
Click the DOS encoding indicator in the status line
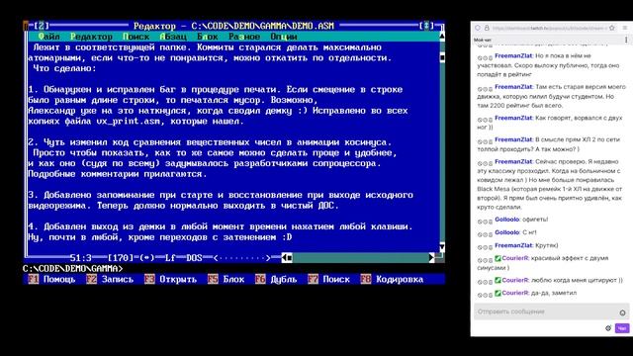[194, 257]
